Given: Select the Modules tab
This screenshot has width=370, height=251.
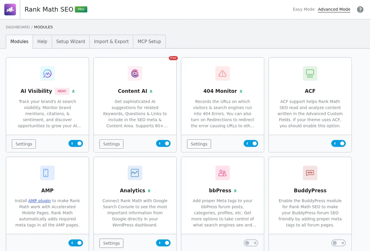Looking at the screenshot, I should [19, 42].
